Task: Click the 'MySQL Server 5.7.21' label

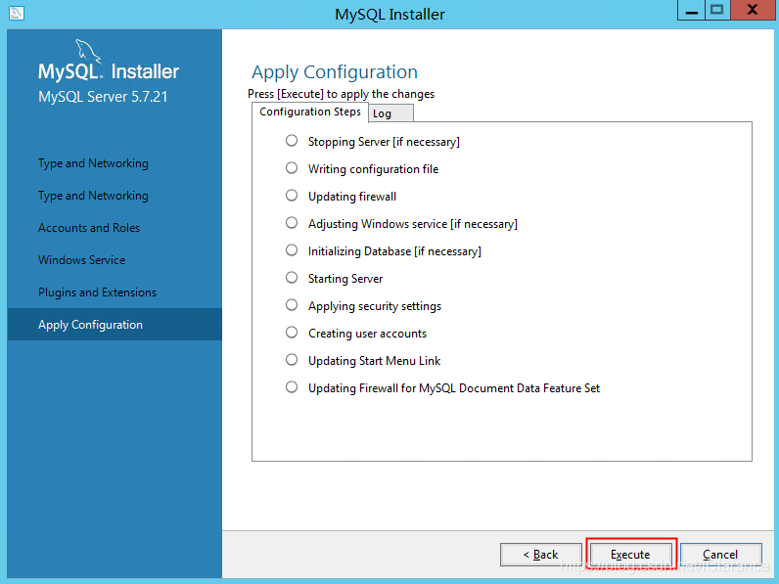Action: point(103,96)
